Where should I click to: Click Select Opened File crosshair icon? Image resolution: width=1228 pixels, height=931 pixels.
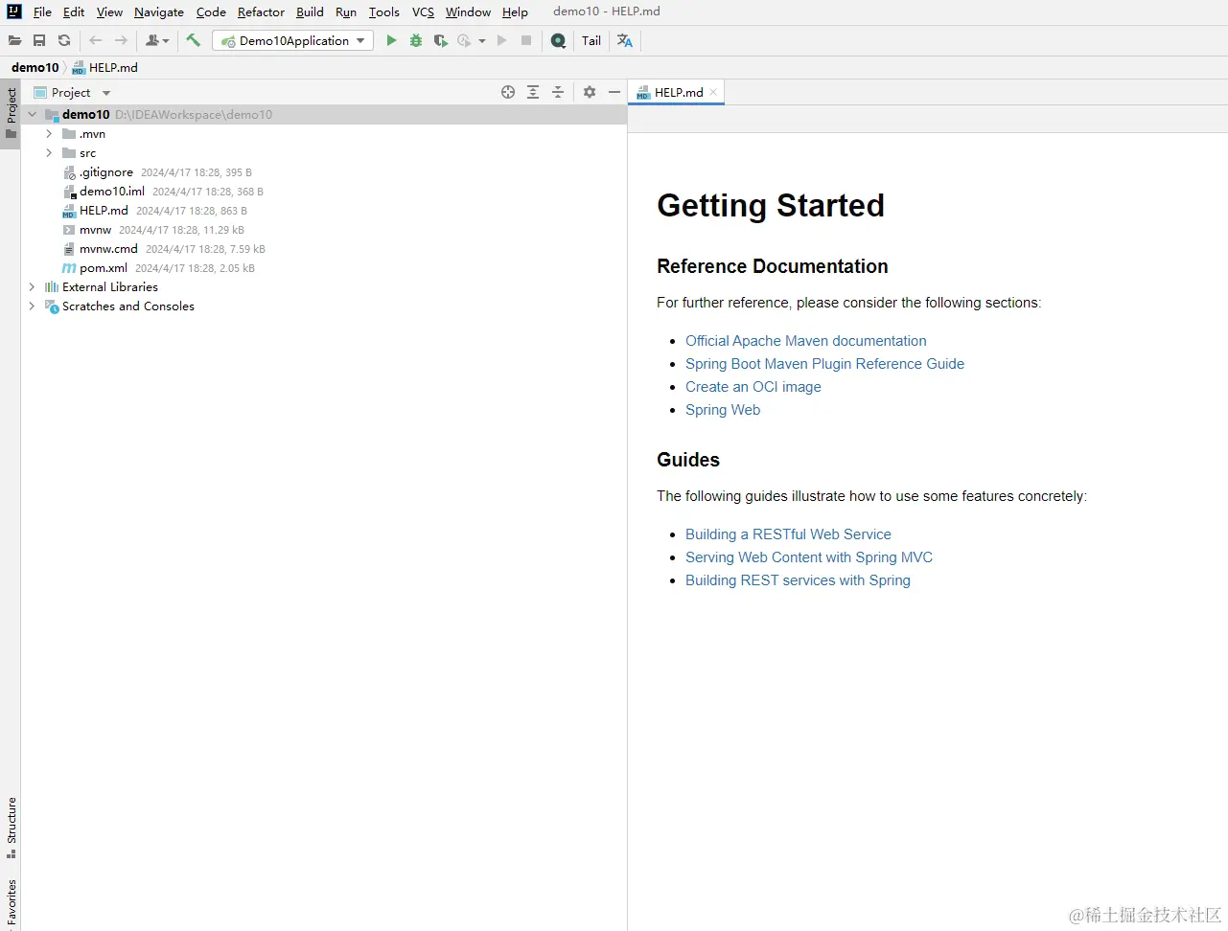(508, 92)
